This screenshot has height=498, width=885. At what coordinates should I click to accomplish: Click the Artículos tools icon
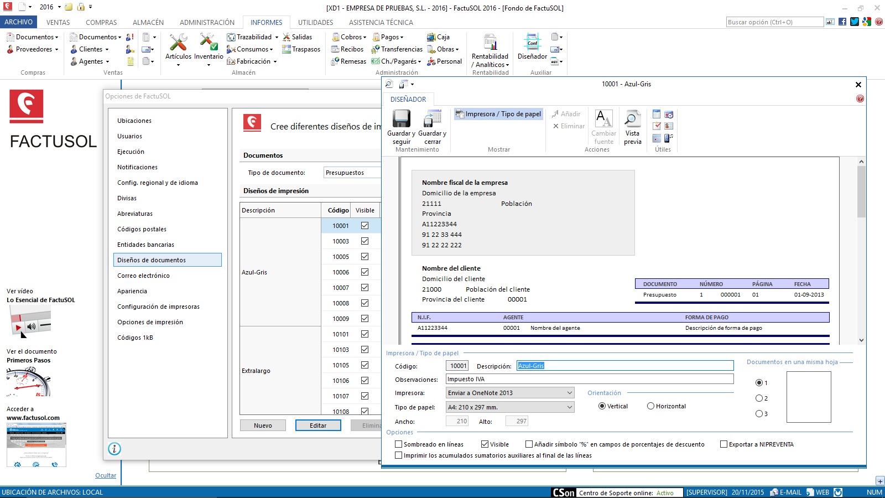pos(178,43)
